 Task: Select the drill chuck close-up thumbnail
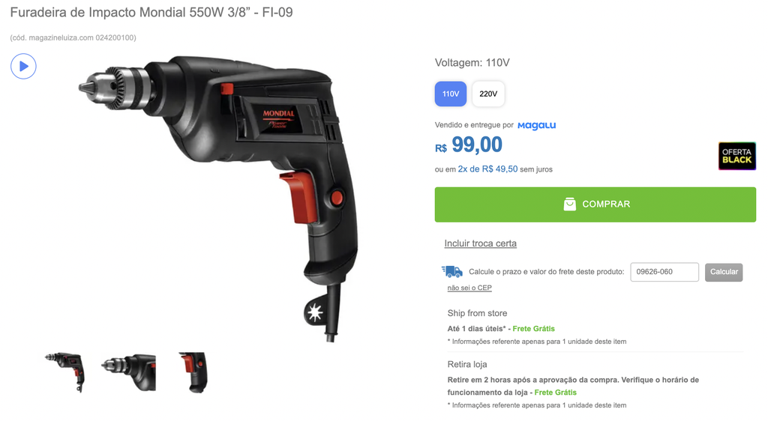click(x=128, y=372)
